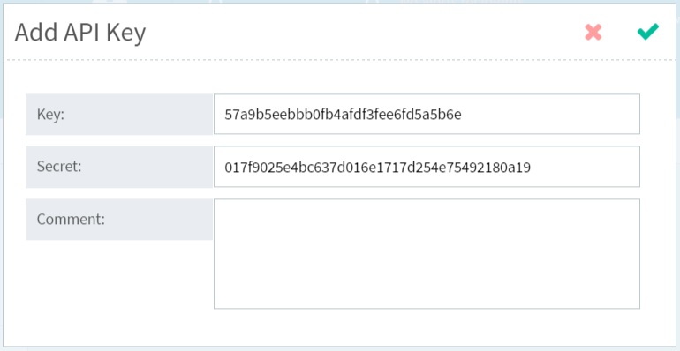This screenshot has height=351, width=680.
Task: Select the gray label cell for Key row
Action: (119, 115)
